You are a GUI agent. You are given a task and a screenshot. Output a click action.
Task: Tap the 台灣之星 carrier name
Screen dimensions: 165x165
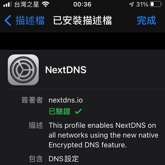click(26, 4)
